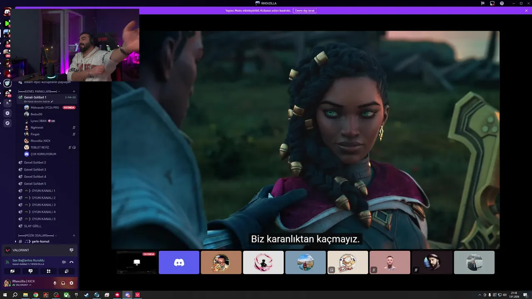
Task: Show hidden system tray icons
Action: [x=480, y=295]
